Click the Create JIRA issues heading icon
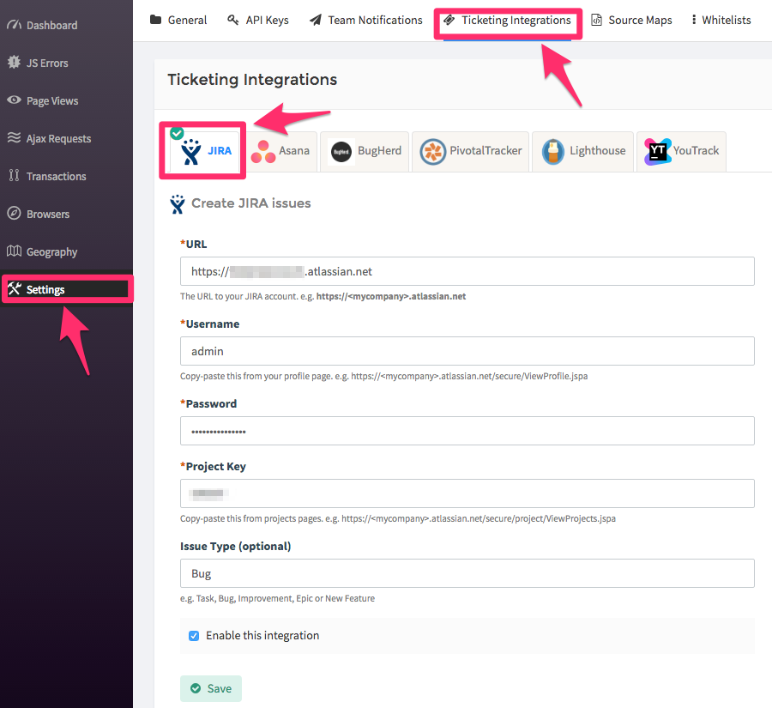Image resolution: width=772 pixels, height=708 pixels. pyautogui.click(x=178, y=203)
